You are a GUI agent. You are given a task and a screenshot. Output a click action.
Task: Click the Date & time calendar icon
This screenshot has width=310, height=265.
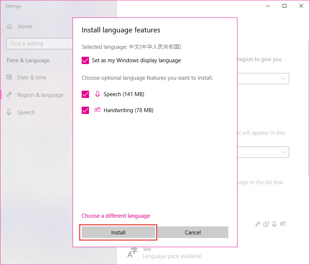point(9,77)
